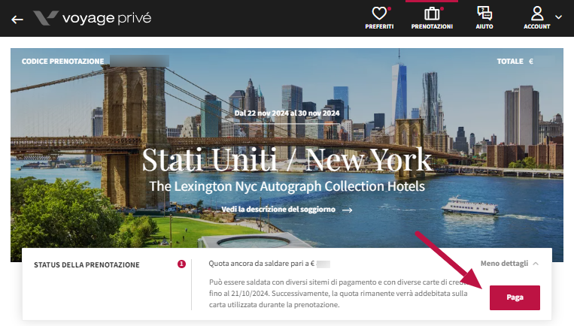This screenshot has height=326, width=574.
Task: Click the Stati Uniti / New York title
Action: 287,160
